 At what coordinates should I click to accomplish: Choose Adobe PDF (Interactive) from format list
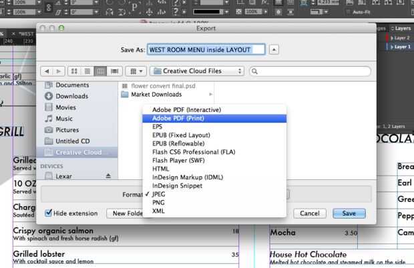214,110
